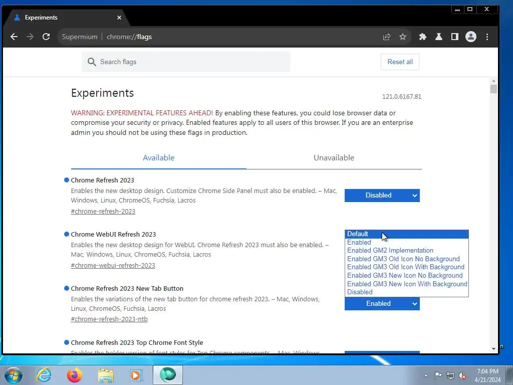The image size is (513, 385).
Task: Open the Windows Start button
Action: [x=14, y=375]
